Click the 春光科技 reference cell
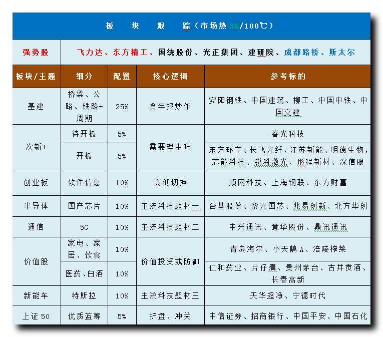Screen dimensions: 383x337 287,134
